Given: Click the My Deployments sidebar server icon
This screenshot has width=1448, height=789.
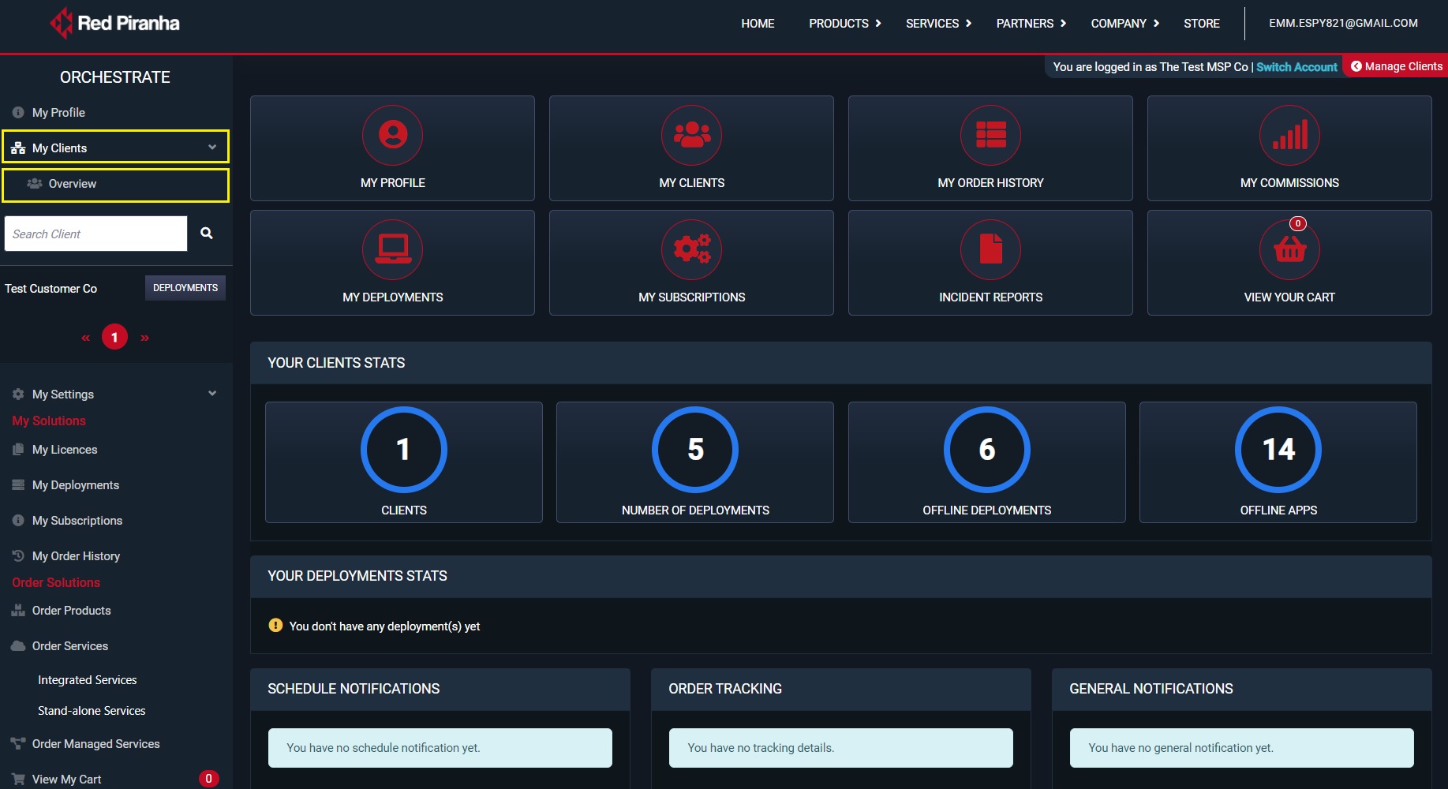Looking at the screenshot, I should [18, 484].
